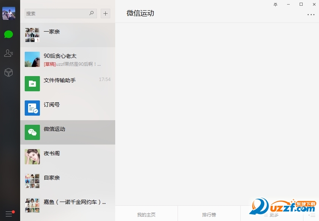Close the WeChat window

pyautogui.click(x=314, y=4)
